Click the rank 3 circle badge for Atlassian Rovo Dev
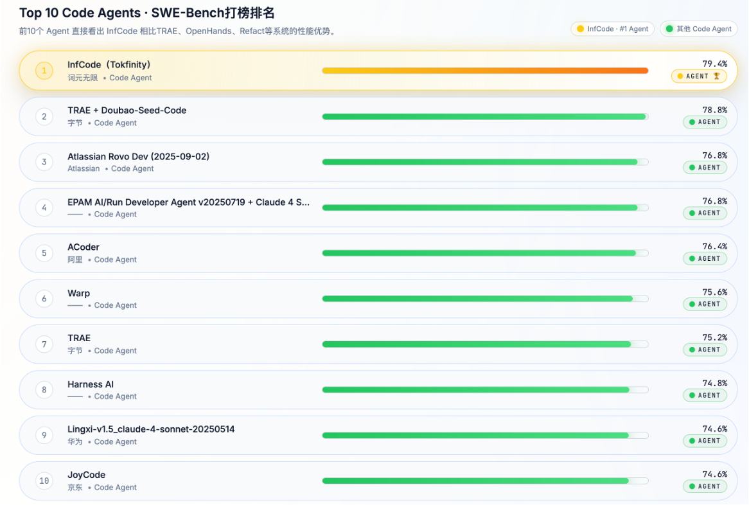Image resolution: width=749 pixels, height=505 pixels. coord(44,162)
